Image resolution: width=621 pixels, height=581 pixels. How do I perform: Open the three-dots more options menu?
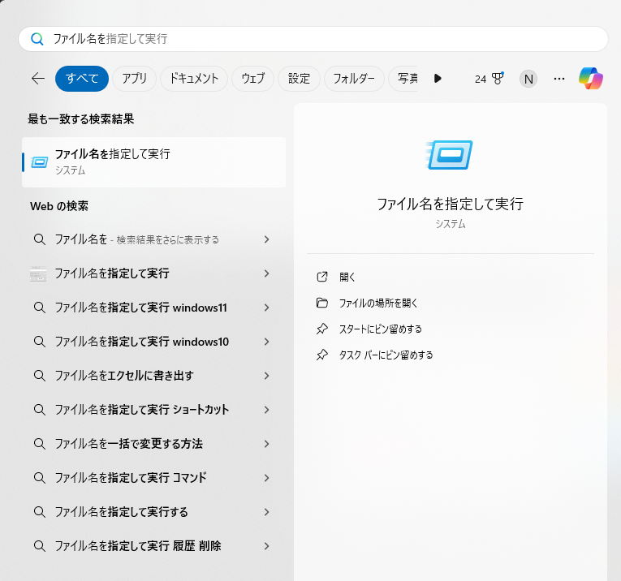(x=558, y=79)
